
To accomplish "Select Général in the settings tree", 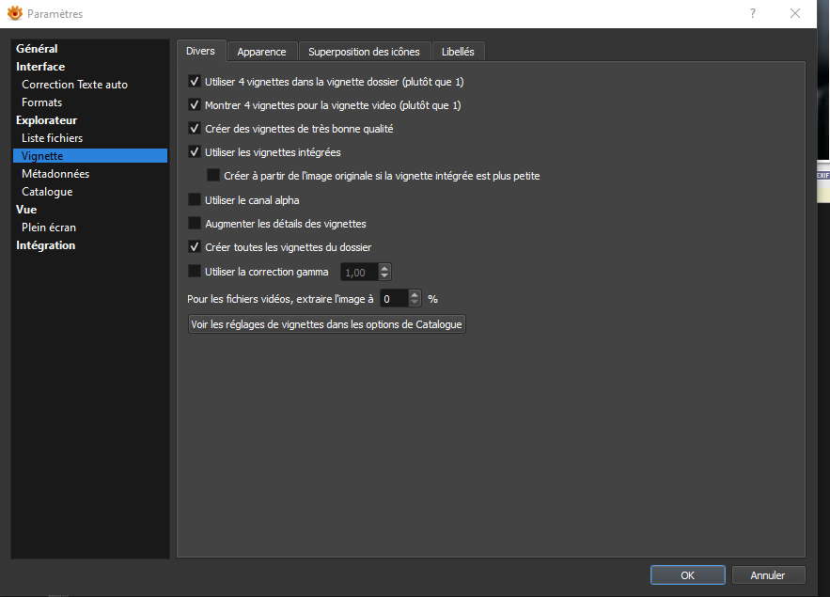I will 37,49.
